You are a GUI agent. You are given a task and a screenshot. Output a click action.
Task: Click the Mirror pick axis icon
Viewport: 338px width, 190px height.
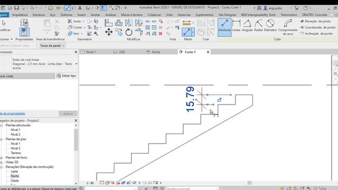click(129, 23)
